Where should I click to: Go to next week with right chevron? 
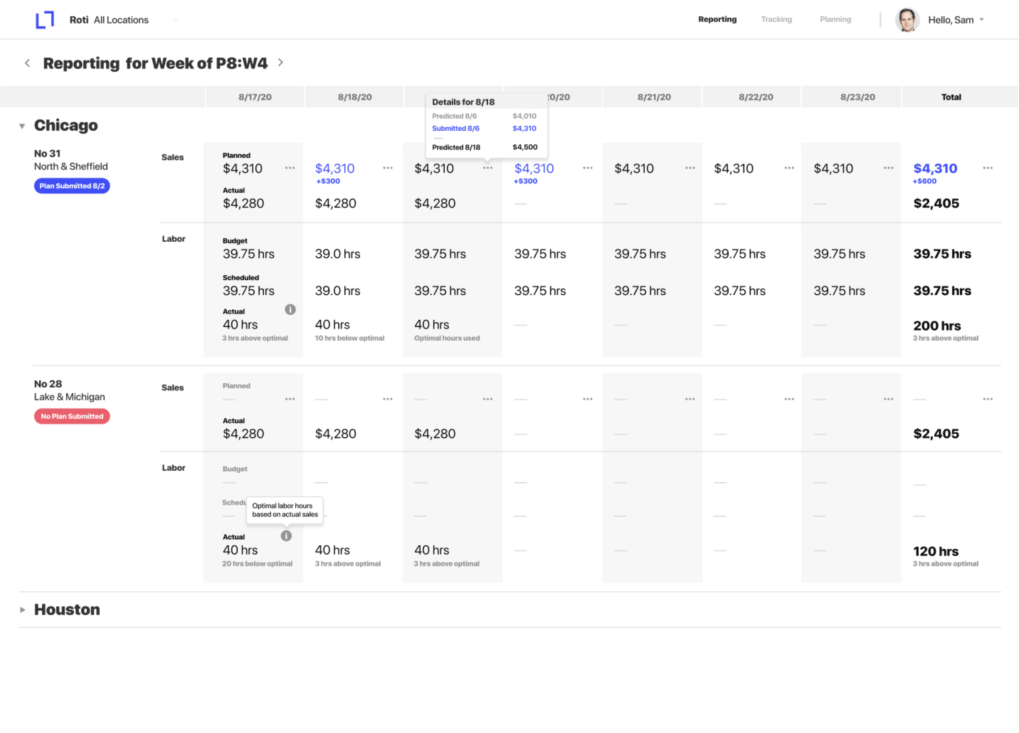click(281, 63)
